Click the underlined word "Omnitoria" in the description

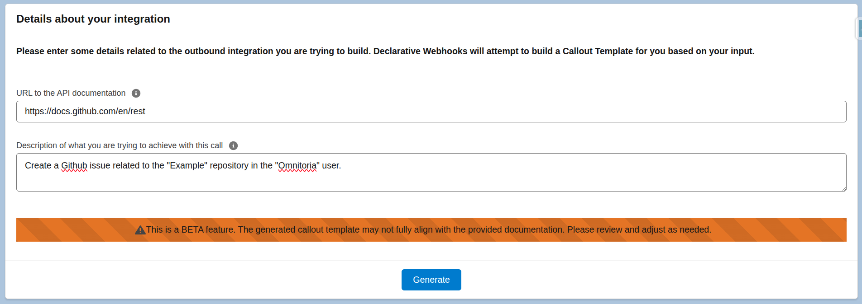[297, 166]
